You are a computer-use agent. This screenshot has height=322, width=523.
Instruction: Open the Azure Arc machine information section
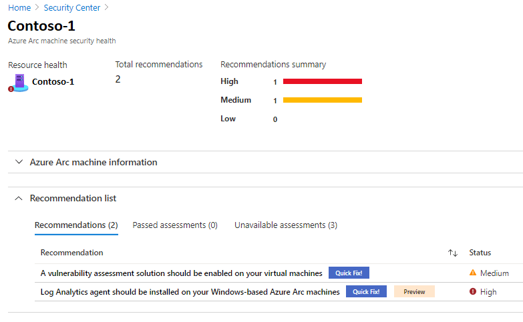click(94, 162)
